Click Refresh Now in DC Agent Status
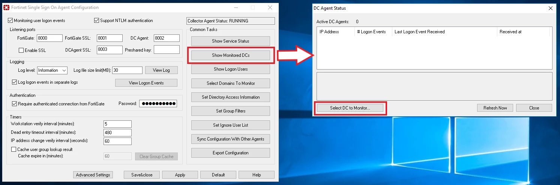This screenshot has height=185, width=560. point(495,108)
